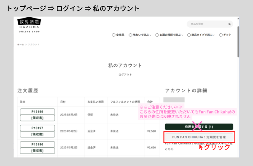
Task: Click the search magnifier icon
Action: click(x=229, y=24)
